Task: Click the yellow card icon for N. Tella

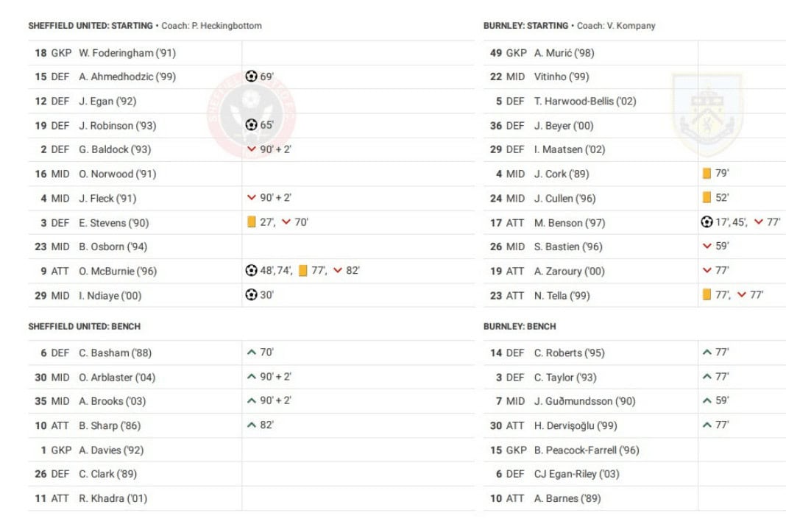Action: (707, 295)
